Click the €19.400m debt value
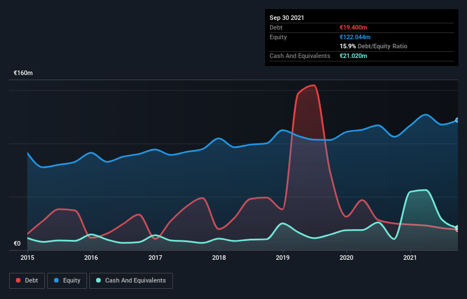 coord(353,27)
